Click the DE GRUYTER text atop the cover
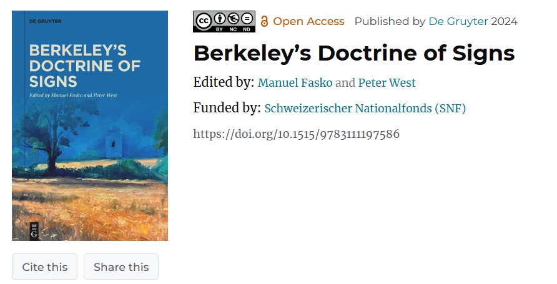 pos(41,21)
